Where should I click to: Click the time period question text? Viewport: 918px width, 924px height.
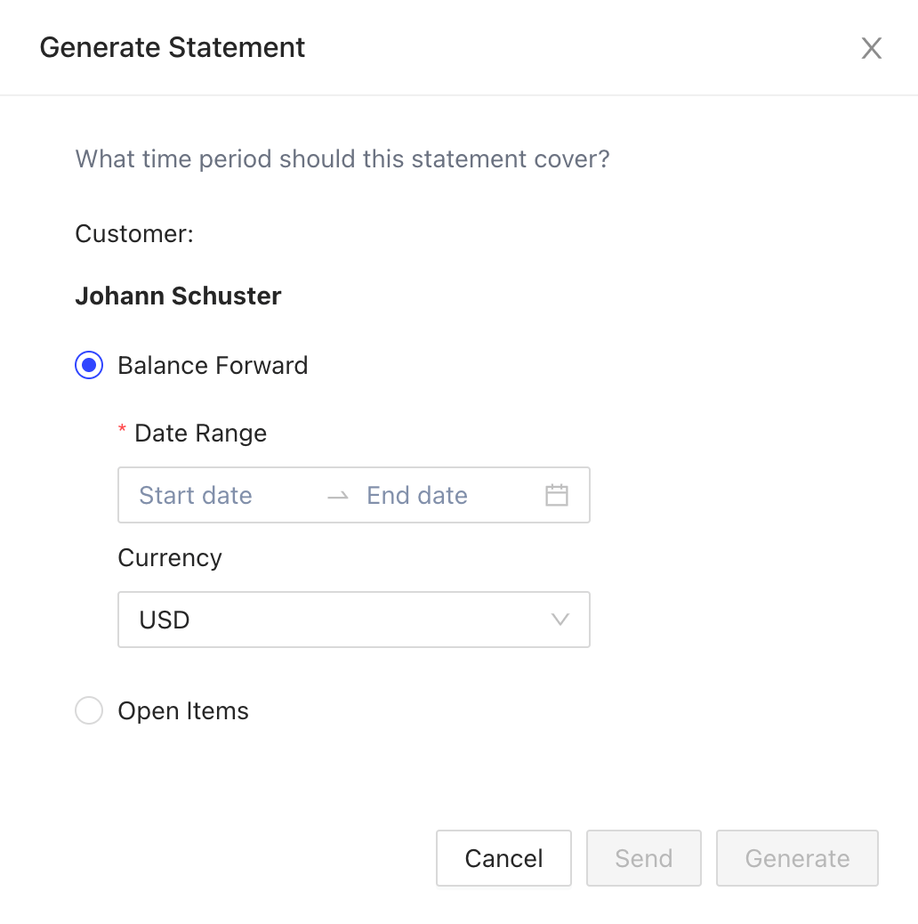pos(342,159)
